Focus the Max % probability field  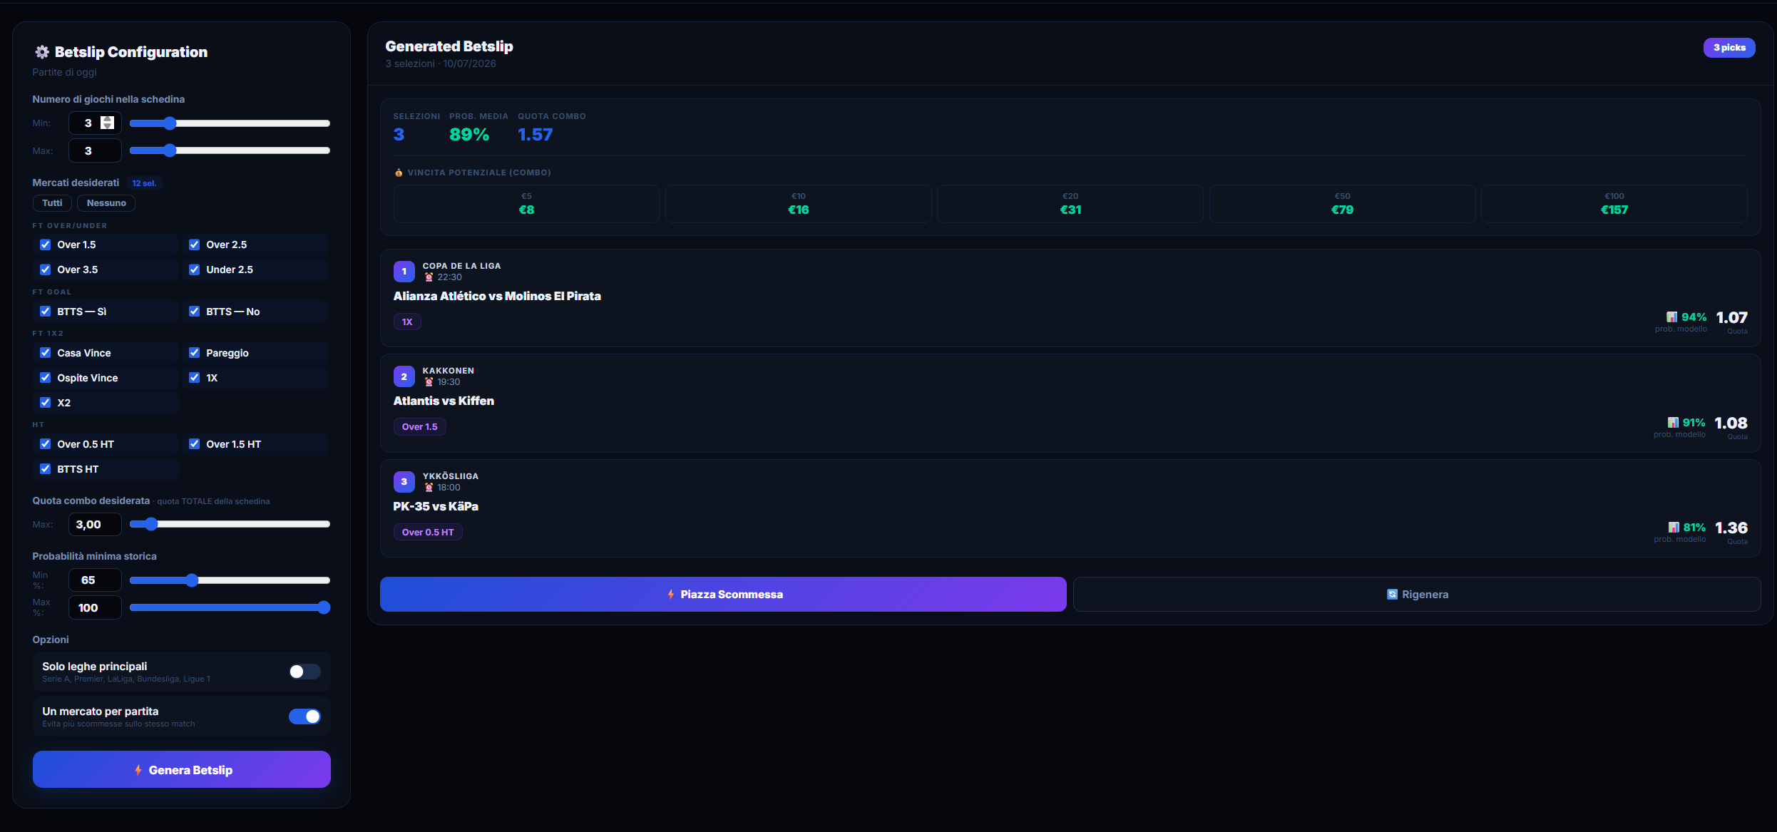[x=95, y=607]
